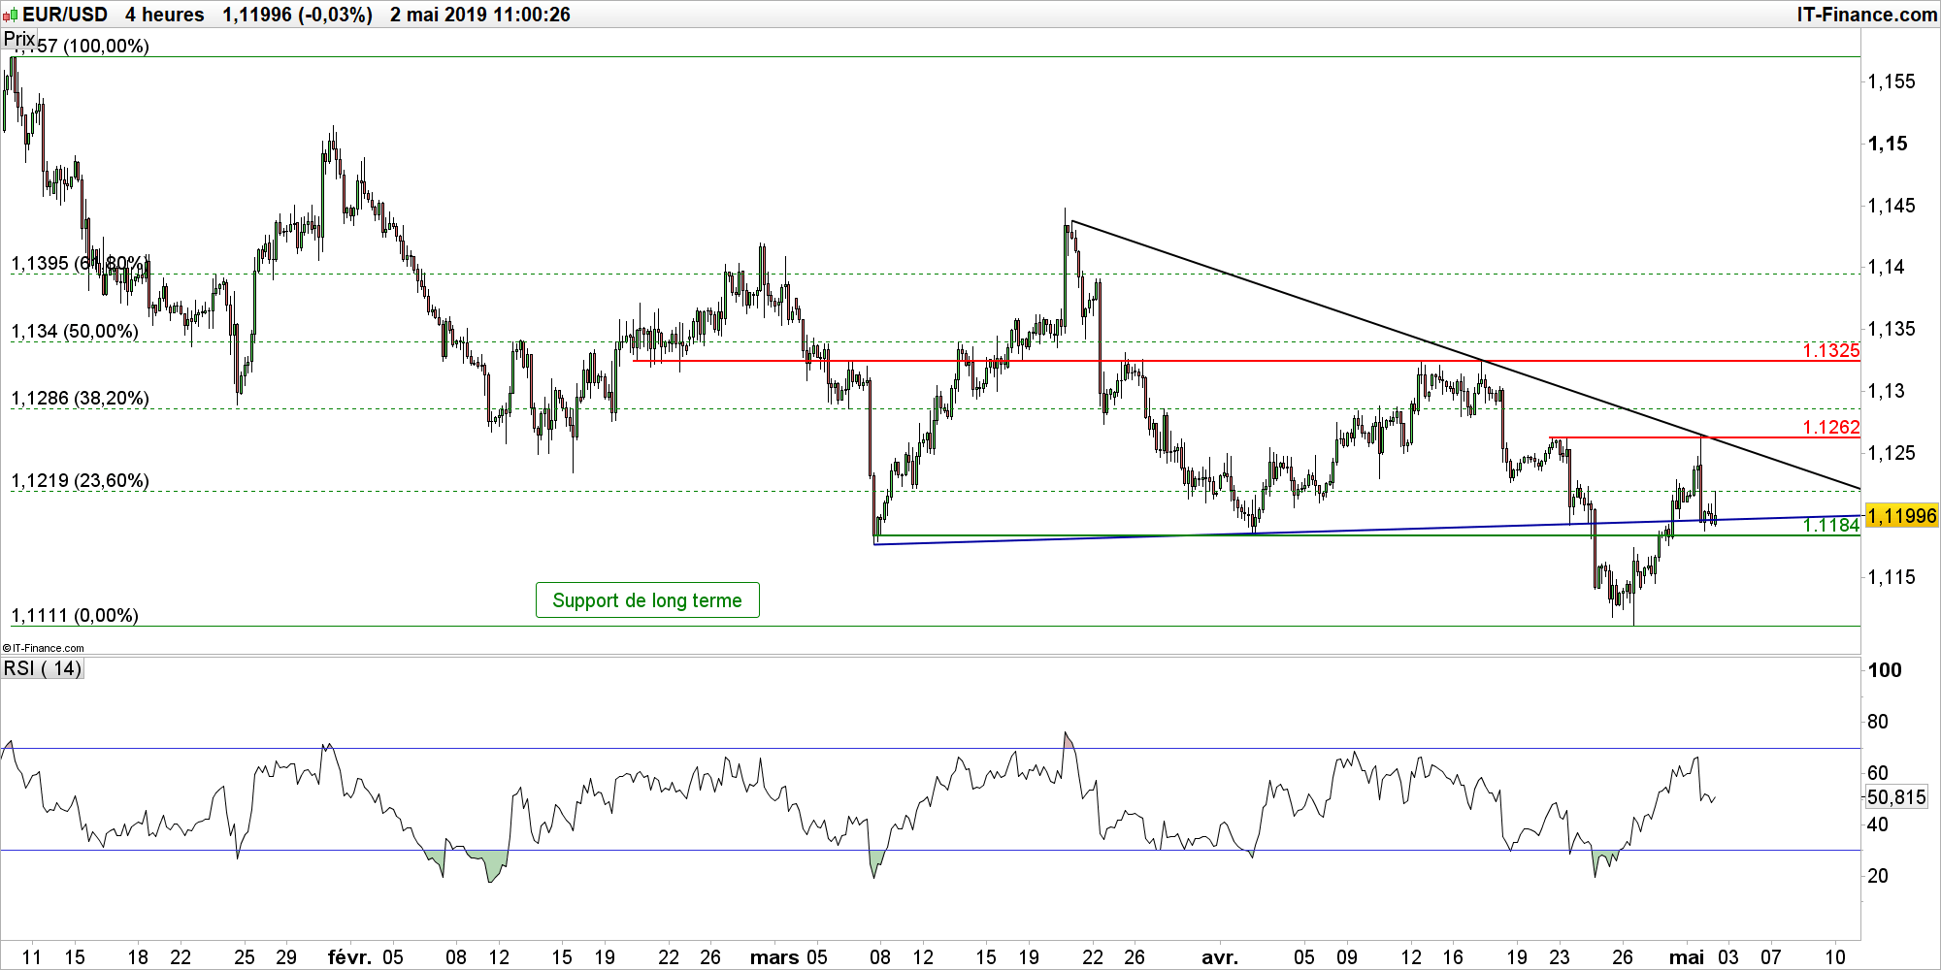
Task: Select the EUR/USD symbol title
Action: tap(65, 15)
